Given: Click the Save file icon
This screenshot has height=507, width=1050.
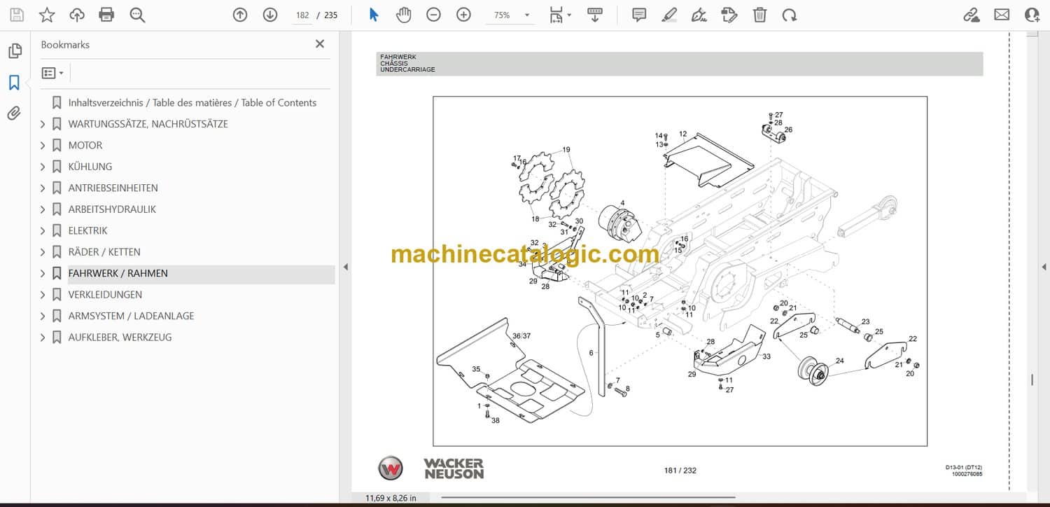Looking at the screenshot, I should click(x=17, y=15).
